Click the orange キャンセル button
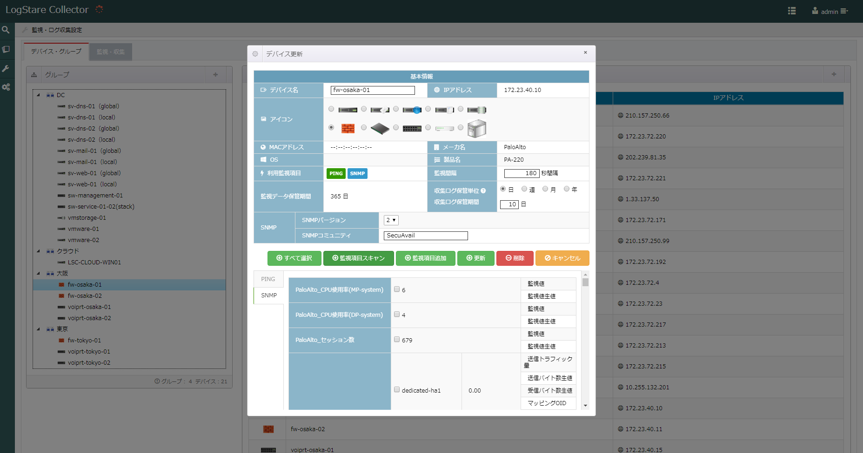Screen dimensions: 863x453 click(x=562, y=258)
